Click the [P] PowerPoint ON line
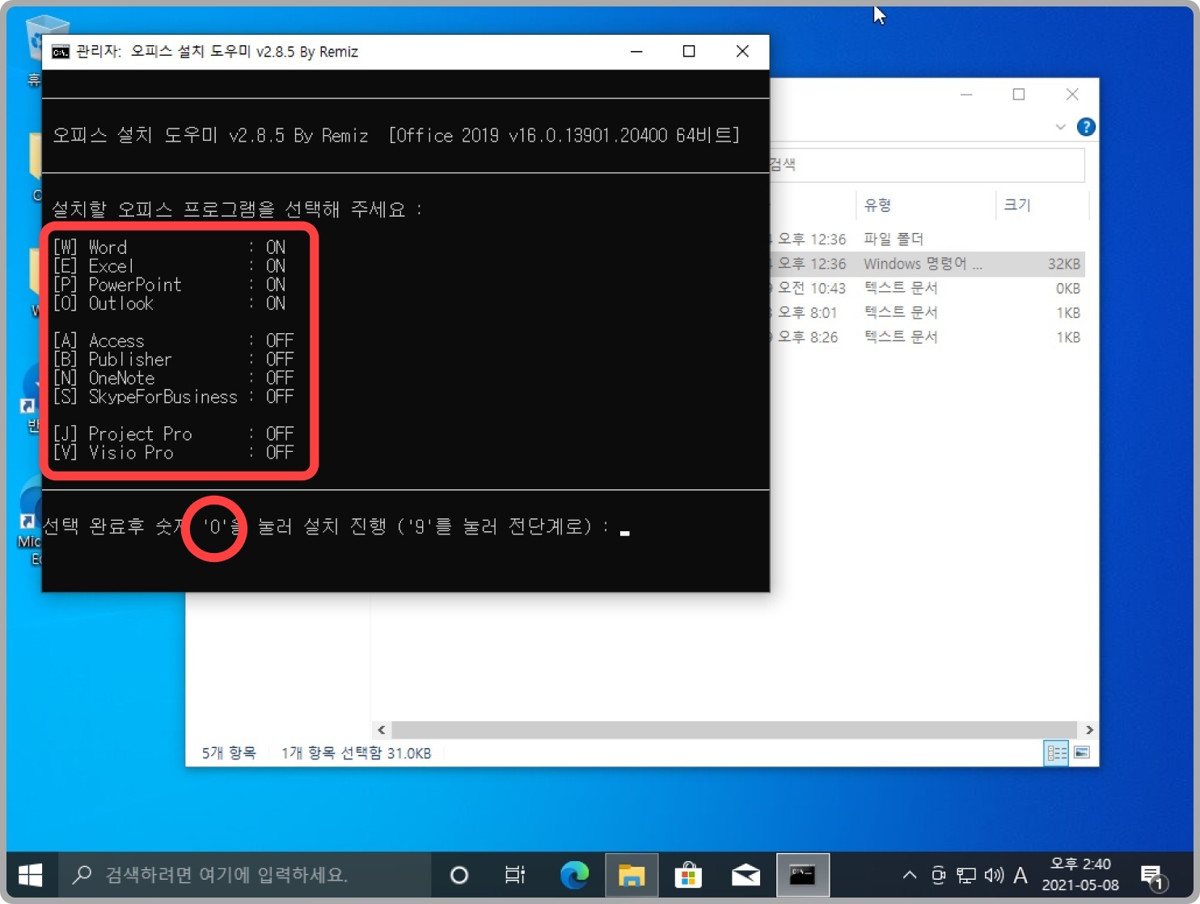Screen dimensions: 1200x904 169,285
